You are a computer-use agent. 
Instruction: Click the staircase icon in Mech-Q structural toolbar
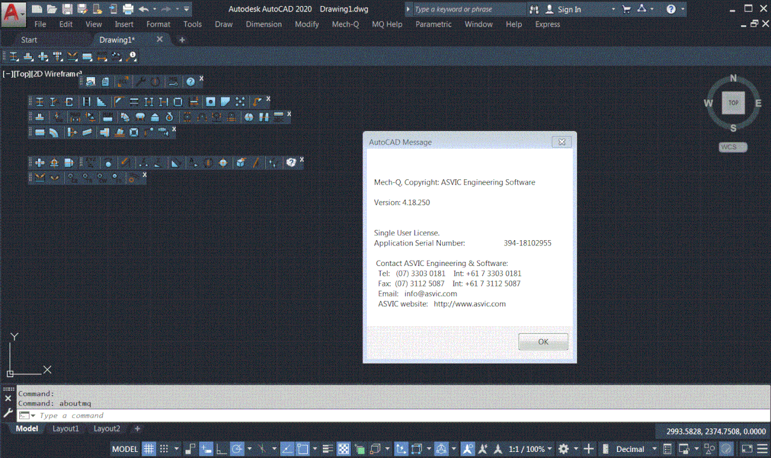coord(102,102)
